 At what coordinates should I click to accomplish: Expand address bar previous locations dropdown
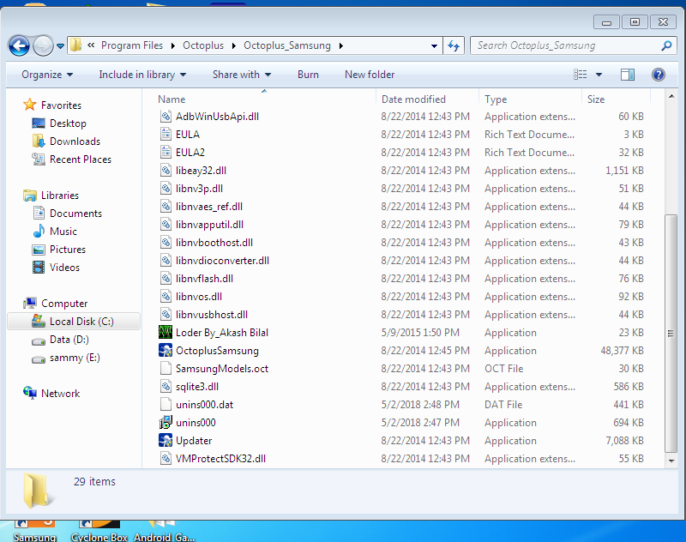click(434, 45)
